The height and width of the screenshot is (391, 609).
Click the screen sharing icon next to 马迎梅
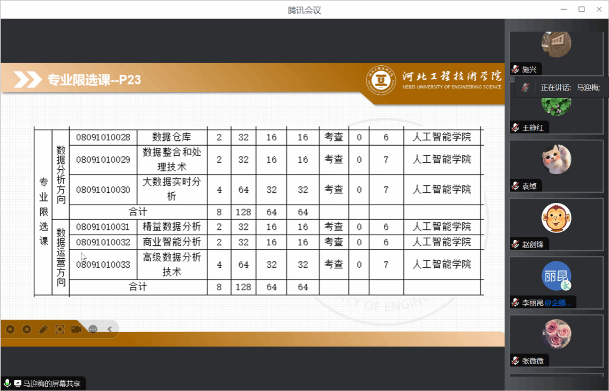[18, 384]
